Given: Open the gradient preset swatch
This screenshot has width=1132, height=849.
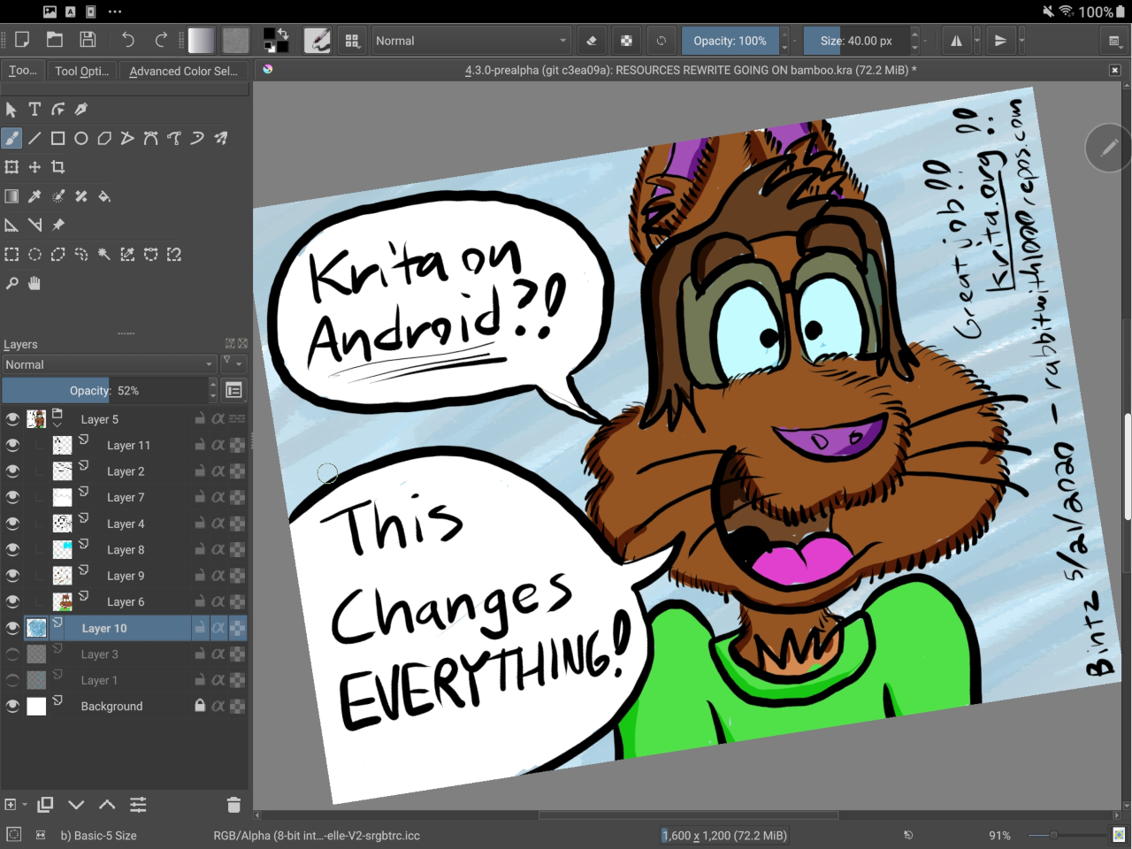Looking at the screenshot, I should click(x=201, y=41).
